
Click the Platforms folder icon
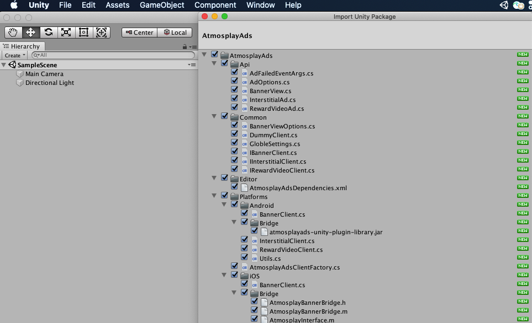(x=234, y=196)
